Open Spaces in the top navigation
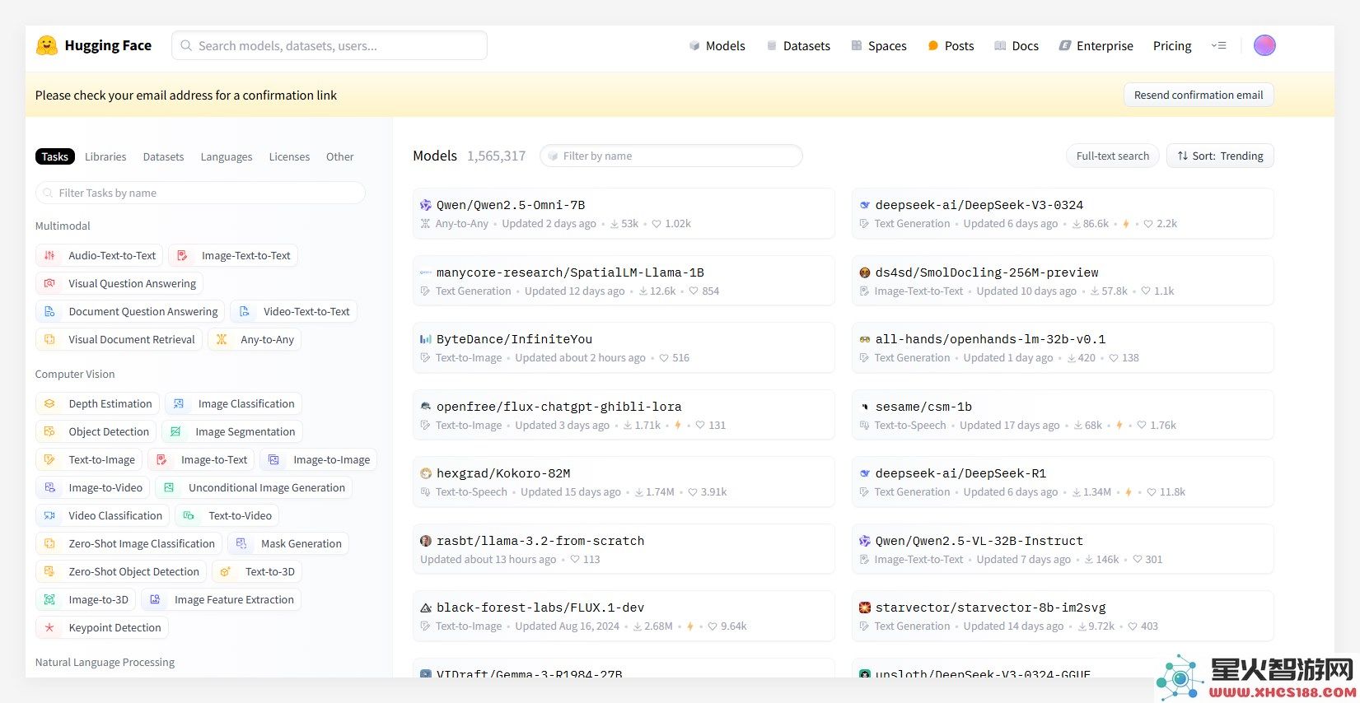The height and width of the screenshot is (703, 1360). 878,46
